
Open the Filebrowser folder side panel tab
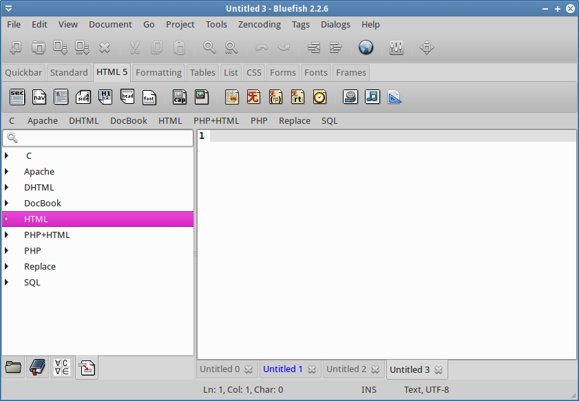13,367
